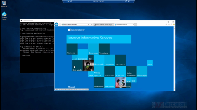Screen dimensions: 197x110
Task: Click the browser forward arrow button
Action: pos(60,24)
